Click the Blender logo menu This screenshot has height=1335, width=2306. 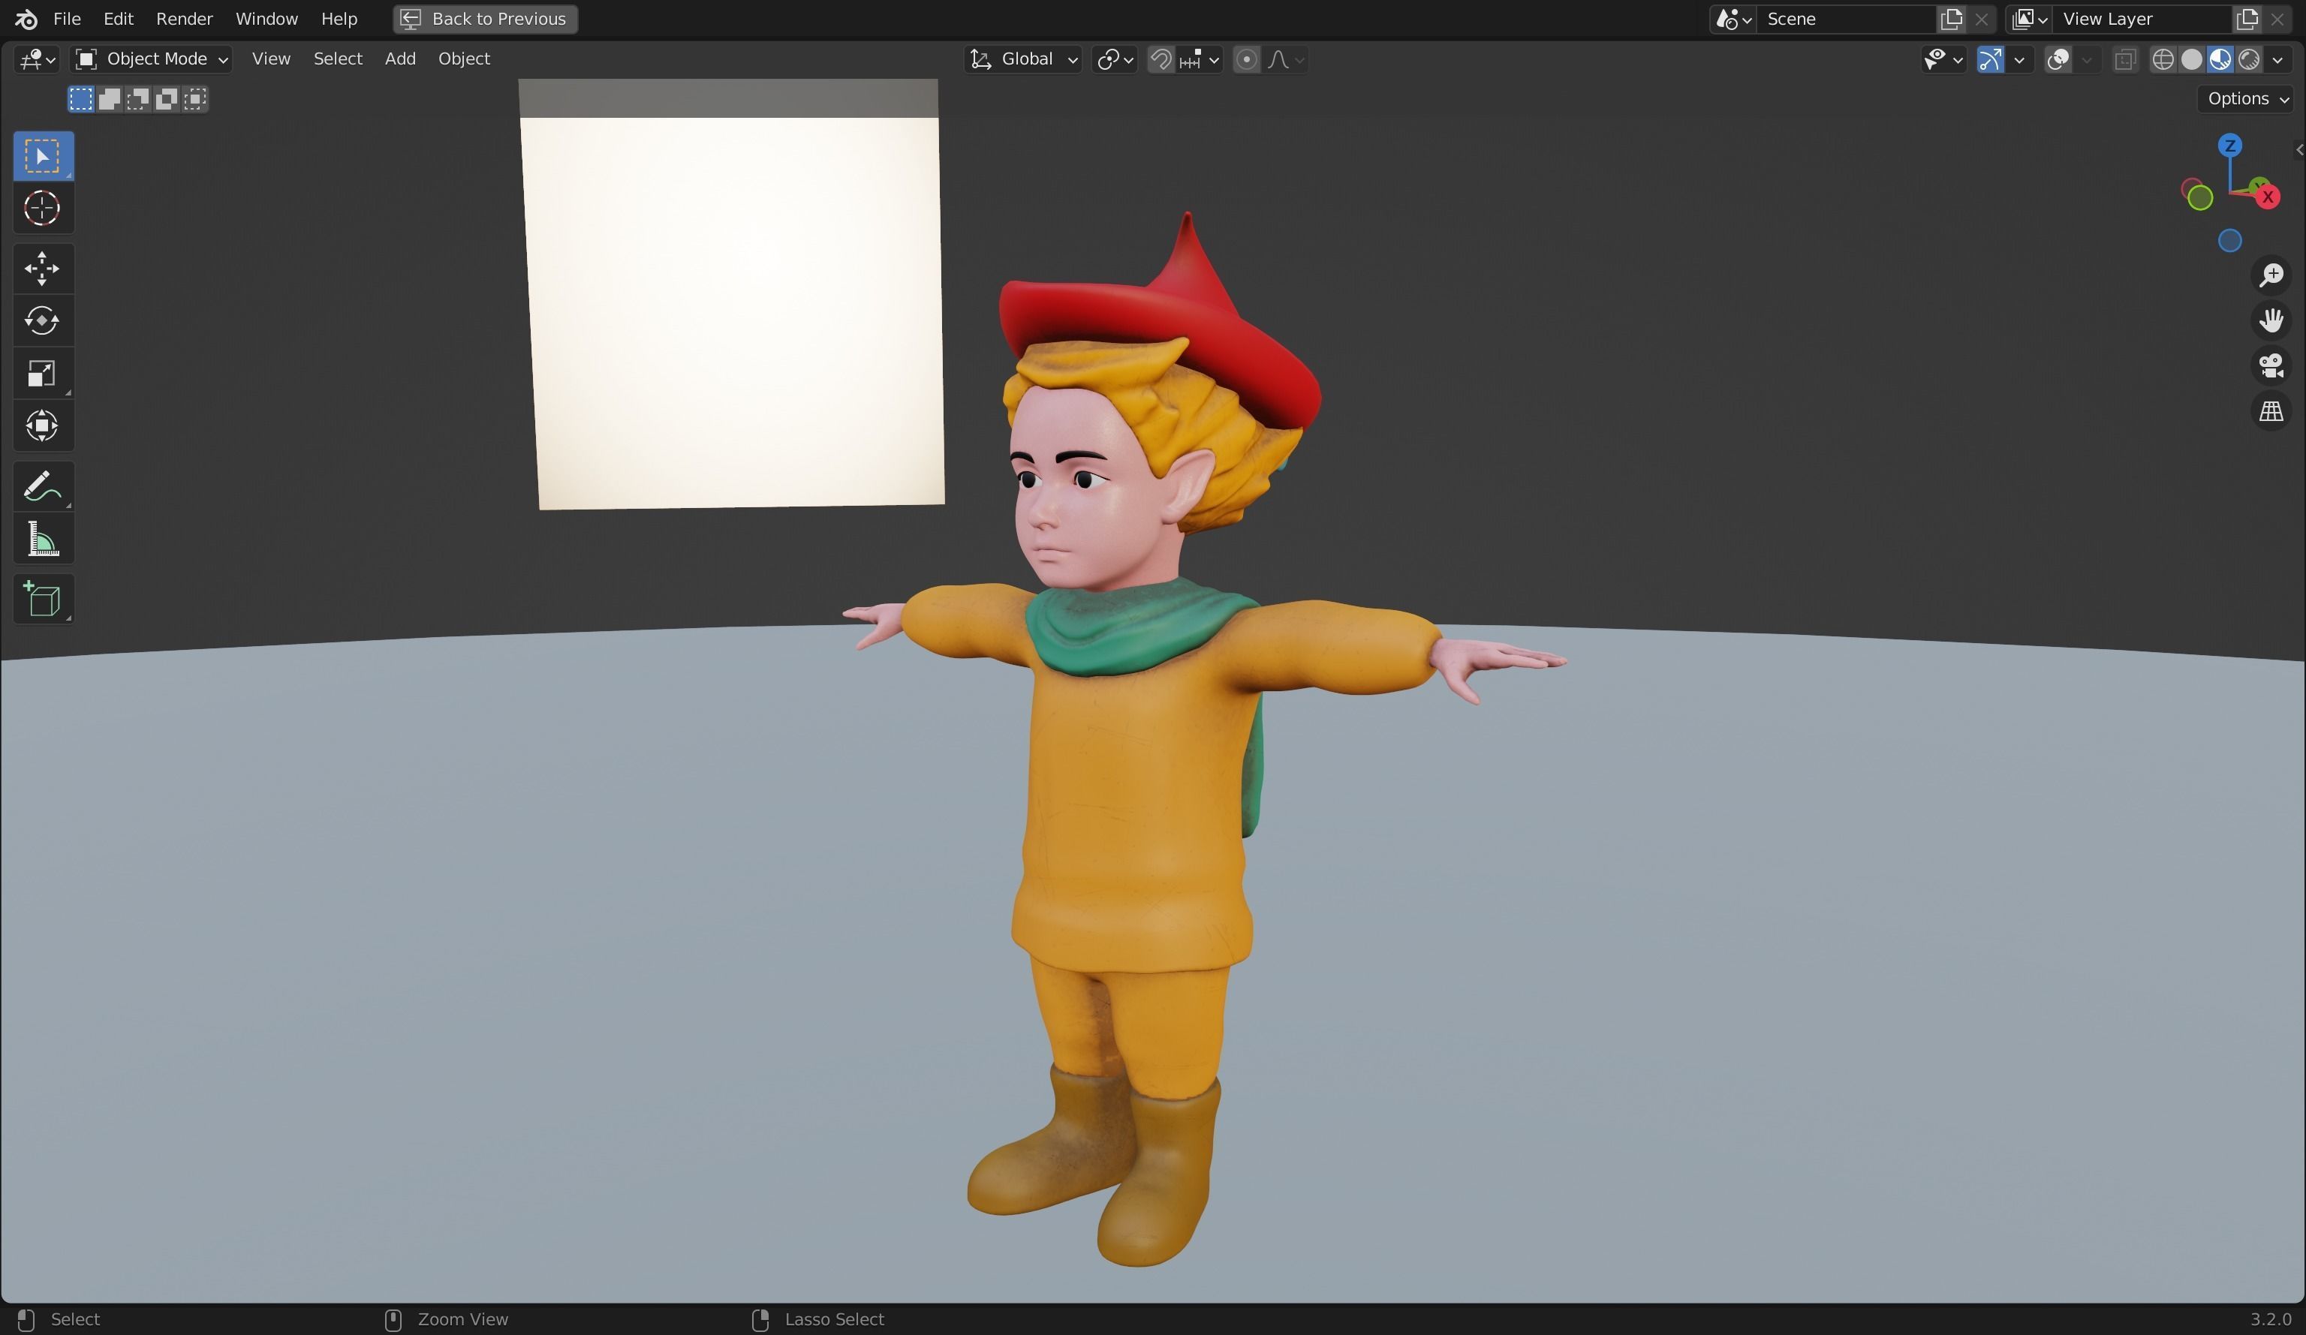pos(26,18)
